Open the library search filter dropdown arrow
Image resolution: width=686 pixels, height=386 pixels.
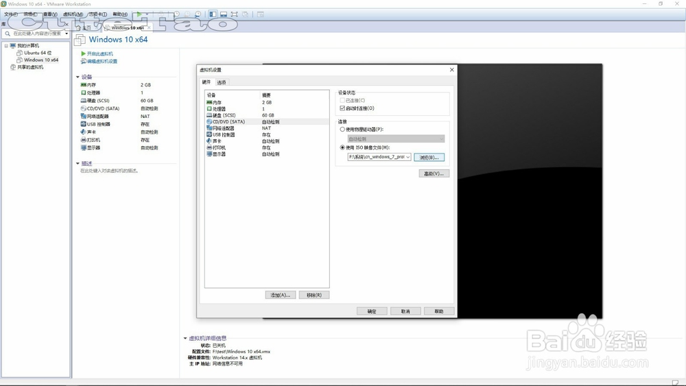click(67, 34)
